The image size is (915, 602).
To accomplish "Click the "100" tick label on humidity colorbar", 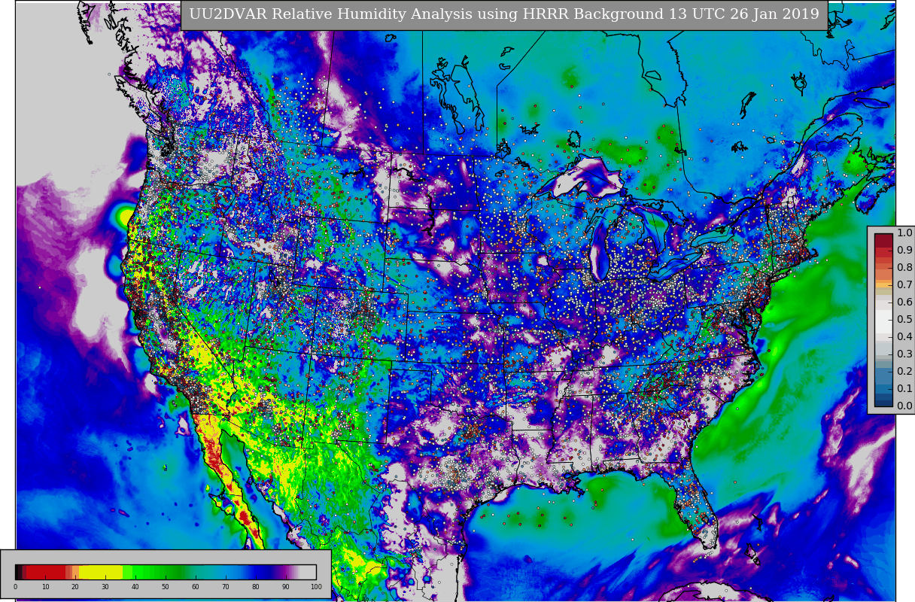I will coord(316,587).
